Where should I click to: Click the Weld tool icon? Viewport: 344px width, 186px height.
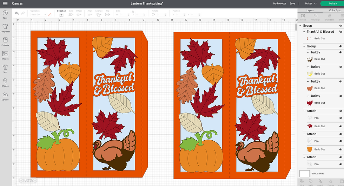(x=311, y=181)
